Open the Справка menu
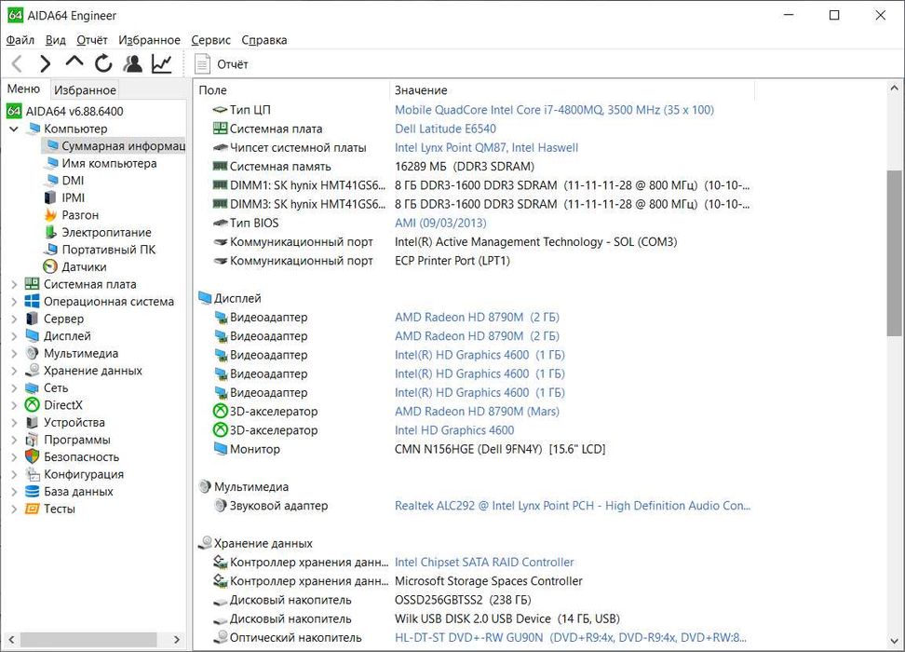 tap(263, 40)
